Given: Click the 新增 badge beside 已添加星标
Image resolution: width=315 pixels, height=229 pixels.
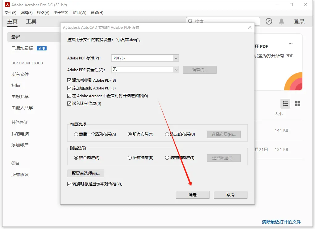Looking at the screenshot, I should (42, 48).
